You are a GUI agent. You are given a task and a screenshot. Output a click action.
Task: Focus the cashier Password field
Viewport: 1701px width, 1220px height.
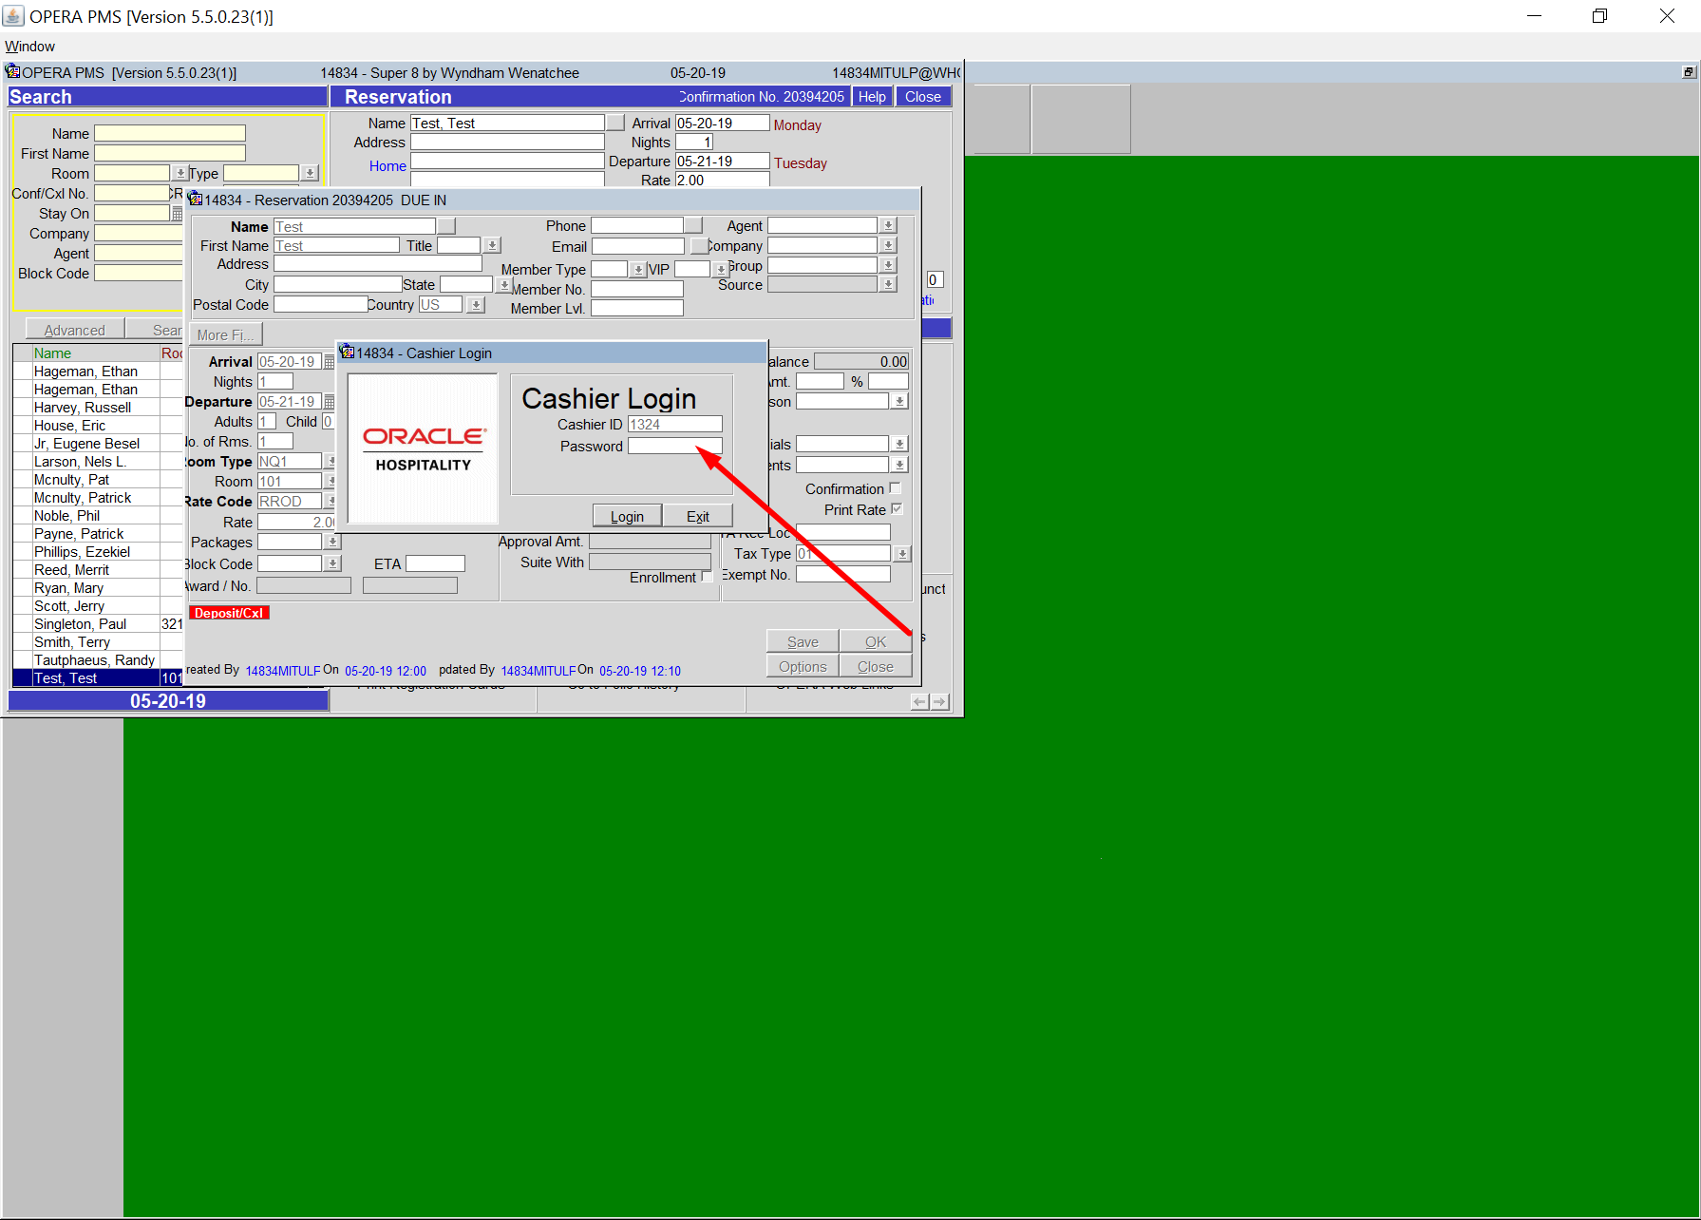pyautogui.click(x=674, y=446)
